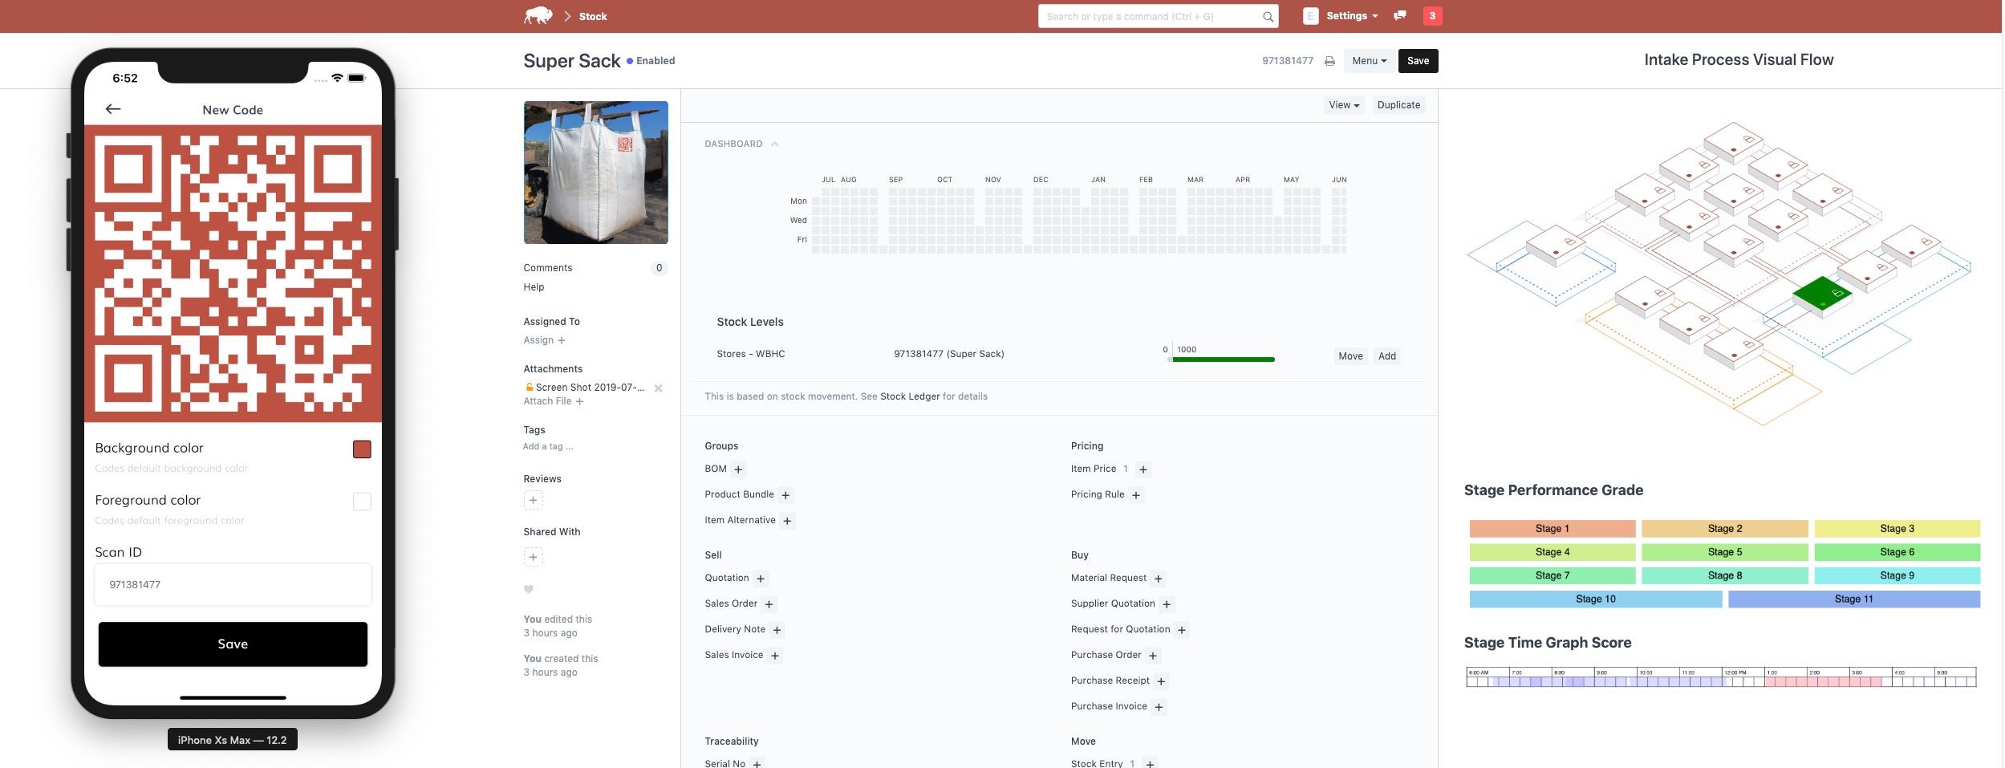2005x768 pixels.
Task: Open the Menu dropdown
Action: point(1369,61)
